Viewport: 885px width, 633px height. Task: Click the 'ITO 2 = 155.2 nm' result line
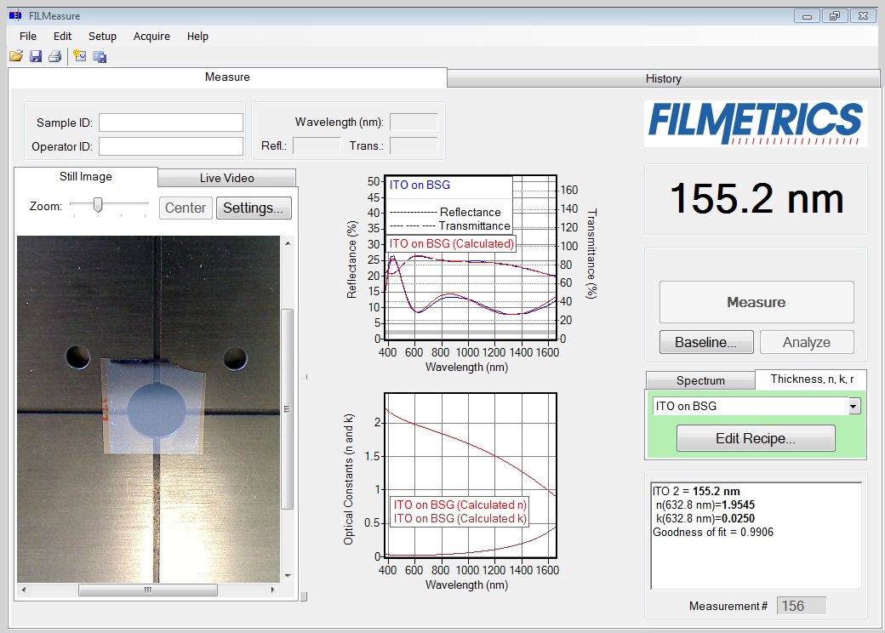tap(696, 491)
